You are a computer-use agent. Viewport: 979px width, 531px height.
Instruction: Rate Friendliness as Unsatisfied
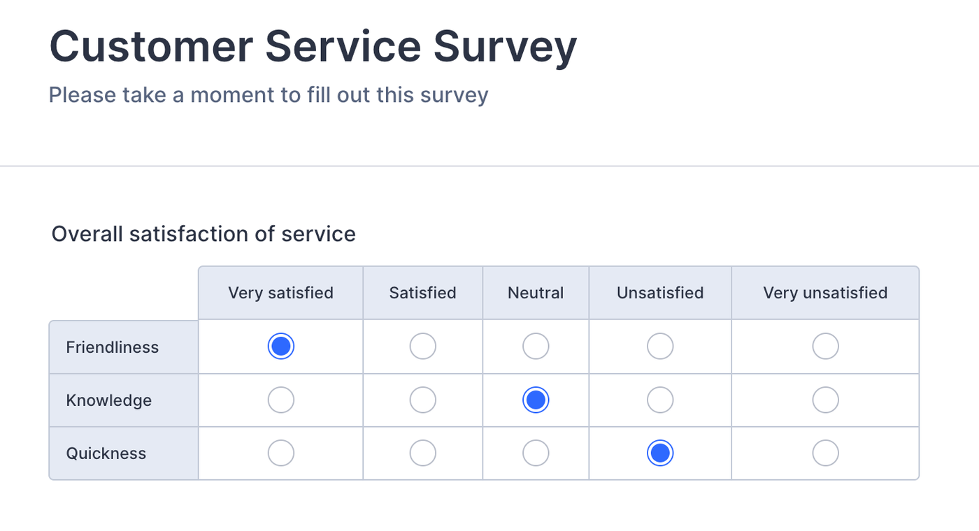(x=660, y=347)
